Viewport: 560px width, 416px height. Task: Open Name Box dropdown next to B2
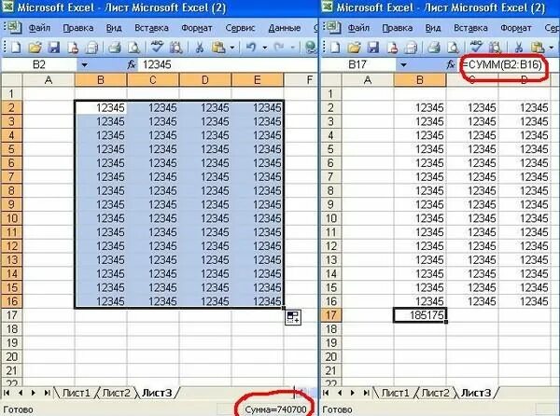[84, 65]
